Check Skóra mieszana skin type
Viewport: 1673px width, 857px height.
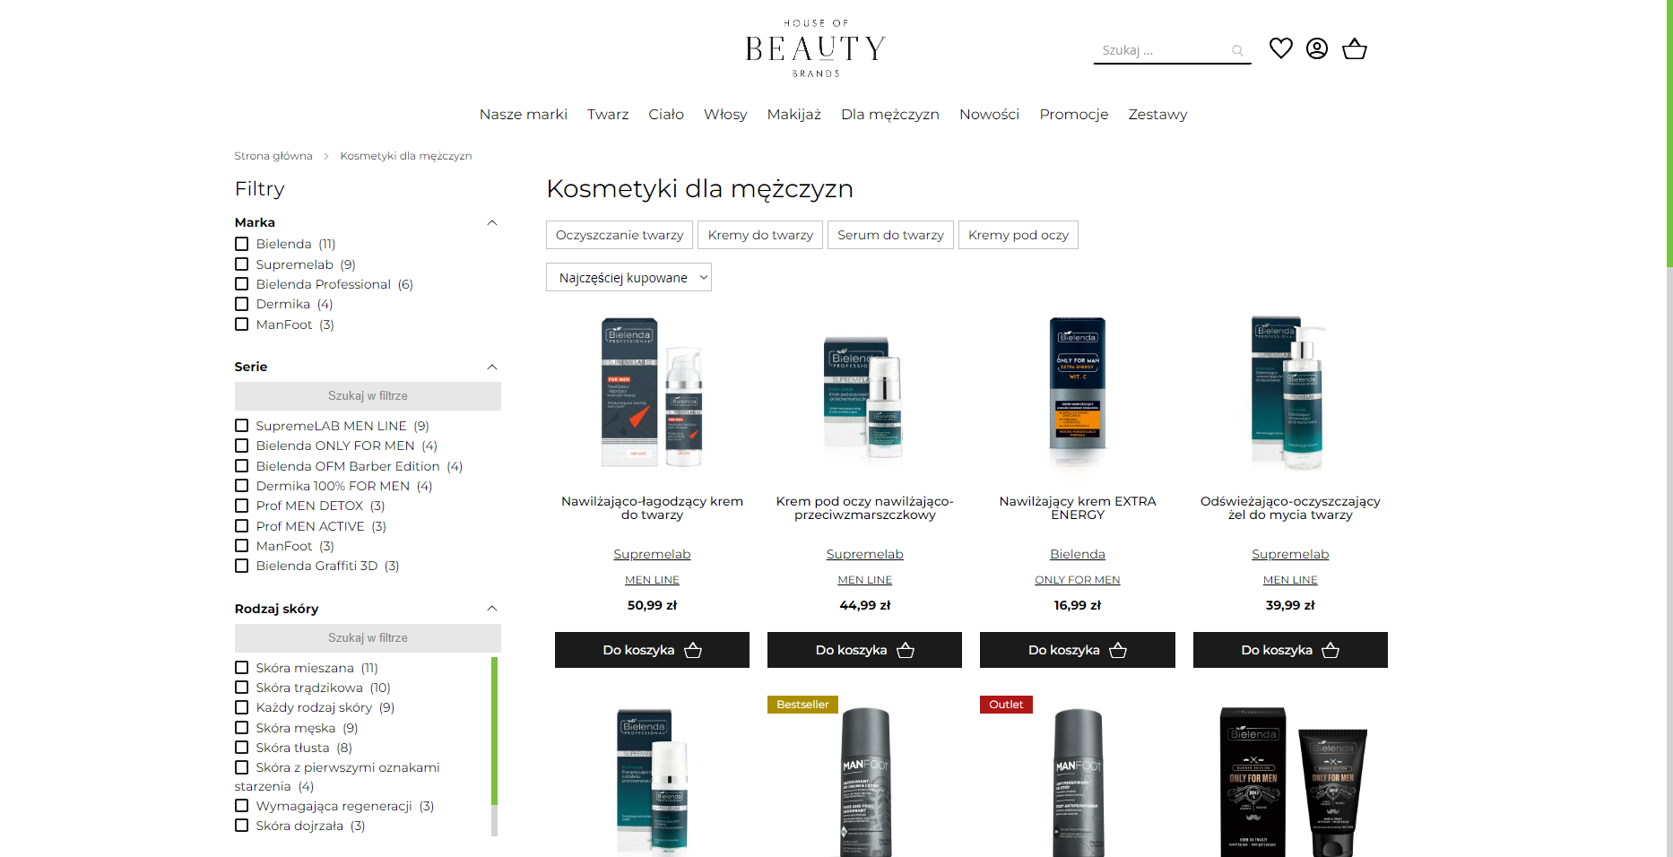point(242,668)
